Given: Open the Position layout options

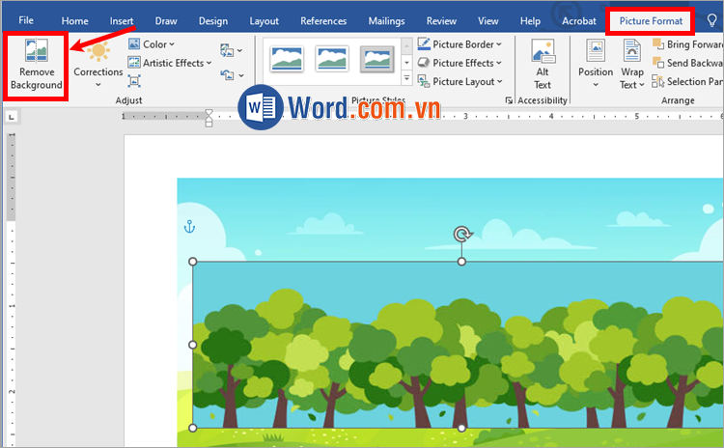Looking at the screenshot, I should click(595, 64).
